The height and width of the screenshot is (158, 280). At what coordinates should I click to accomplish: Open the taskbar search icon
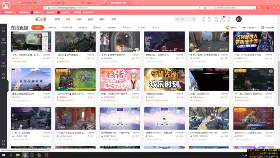pos(10,155)
